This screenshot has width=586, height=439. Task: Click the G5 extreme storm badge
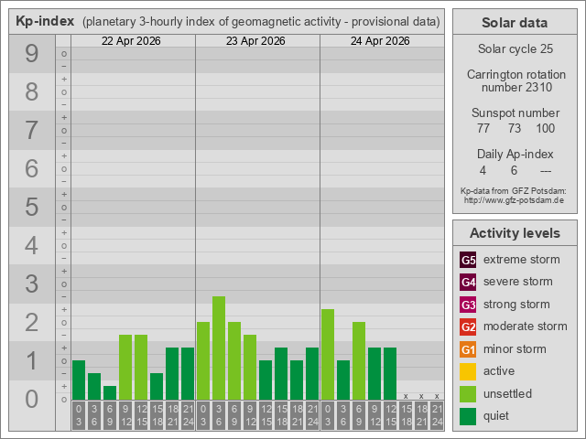[x=468, y=260]
